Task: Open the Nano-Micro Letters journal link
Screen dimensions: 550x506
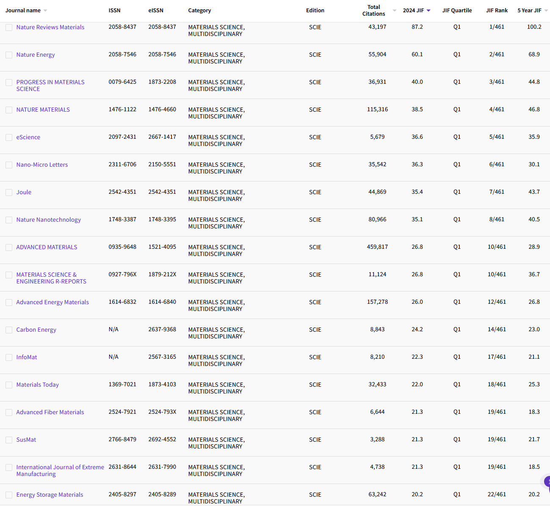Action: point(42,165)
